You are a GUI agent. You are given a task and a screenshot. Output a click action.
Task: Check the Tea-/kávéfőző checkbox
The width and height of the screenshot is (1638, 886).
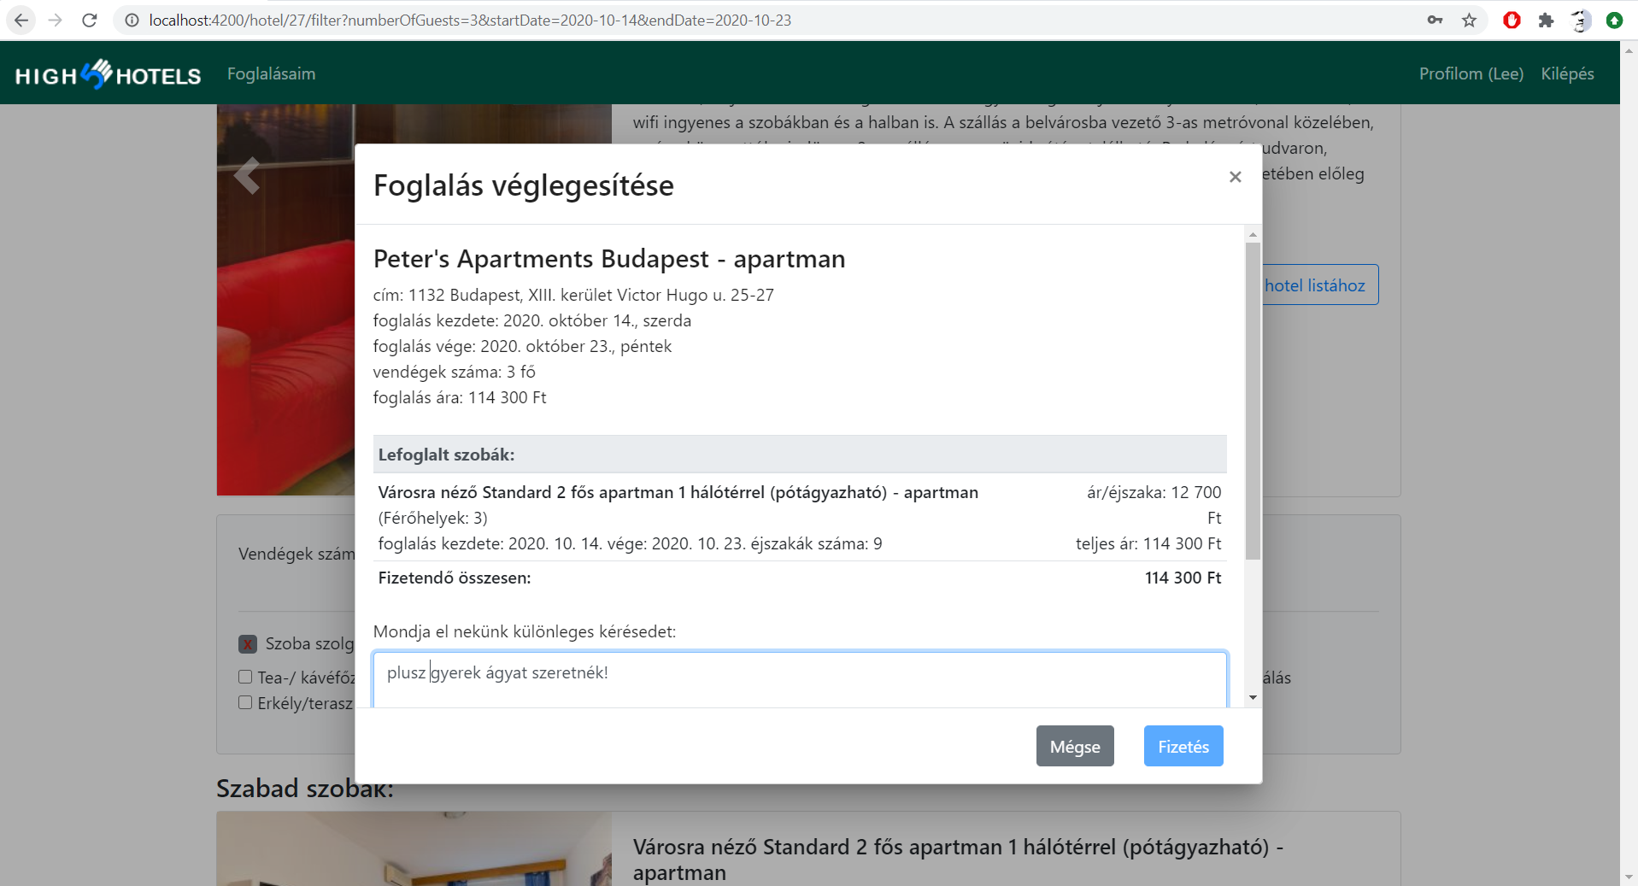click(245, 677)
